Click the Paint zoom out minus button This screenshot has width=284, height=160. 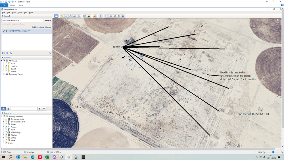[x=264, y=152]
